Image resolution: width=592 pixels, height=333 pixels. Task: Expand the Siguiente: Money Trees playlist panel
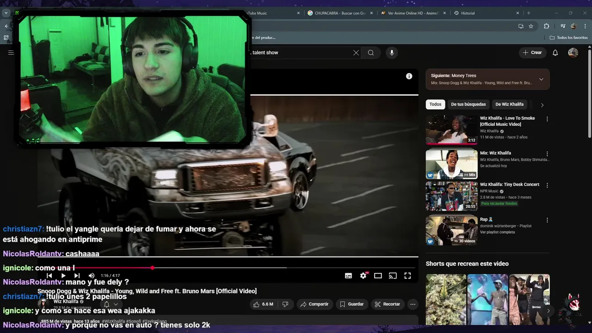click(x=541, y=79)
